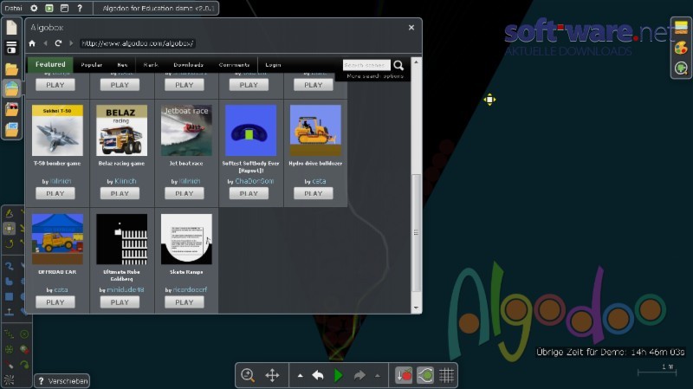Play the T-50 bomber game scene
Viewport: 693px width, 389px height.
(55, 193)
